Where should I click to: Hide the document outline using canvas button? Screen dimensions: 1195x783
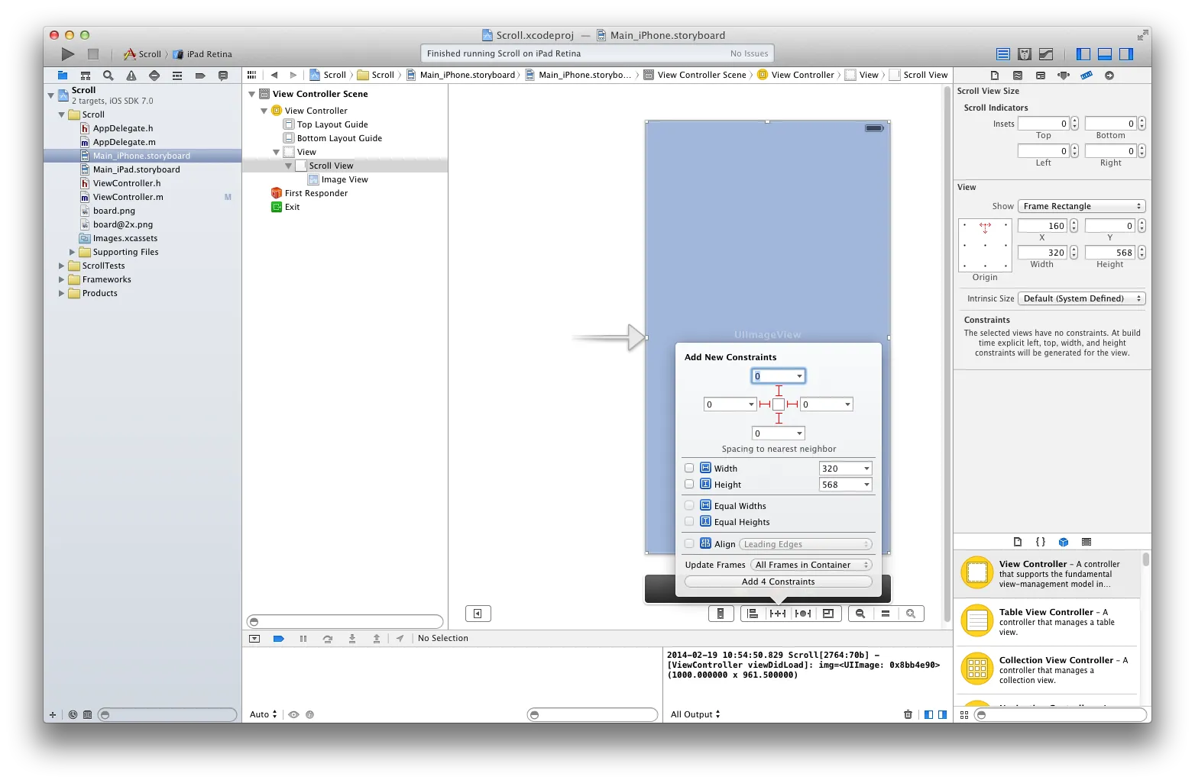coord(478,614)
